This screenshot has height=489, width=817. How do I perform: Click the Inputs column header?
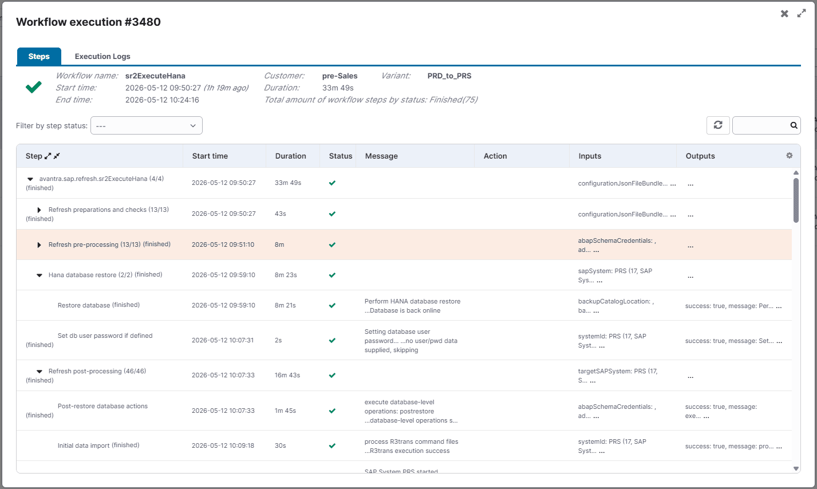coord(590,156)
